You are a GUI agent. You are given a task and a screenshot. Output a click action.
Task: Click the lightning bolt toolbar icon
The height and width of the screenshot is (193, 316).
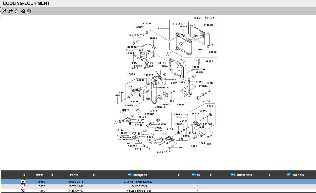[x=17, y=11]
